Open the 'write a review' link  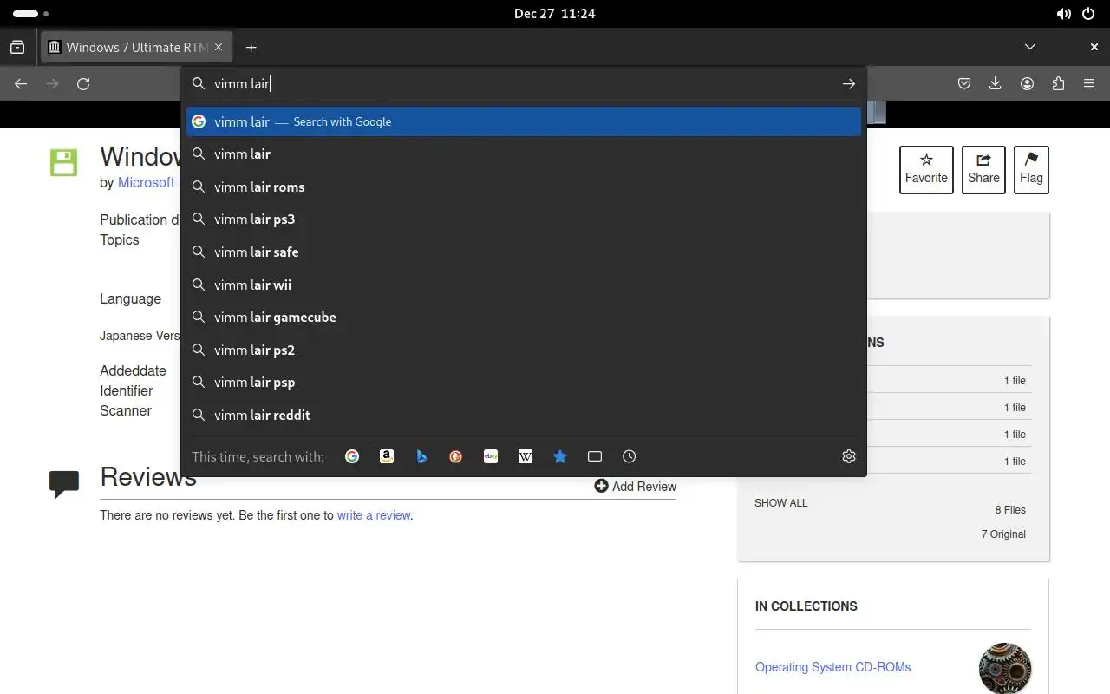(374, 515)
